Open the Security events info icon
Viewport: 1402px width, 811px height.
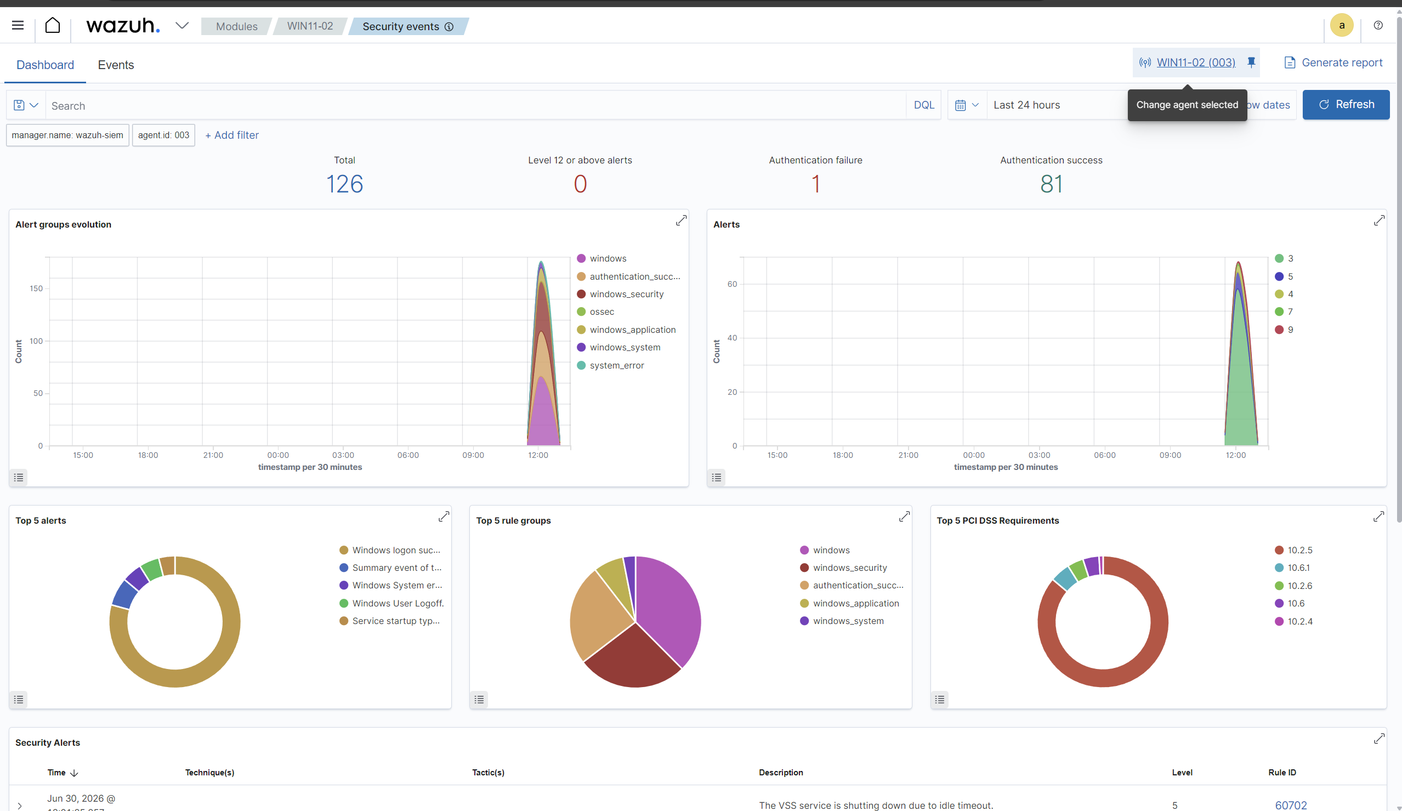click(449, 27)
